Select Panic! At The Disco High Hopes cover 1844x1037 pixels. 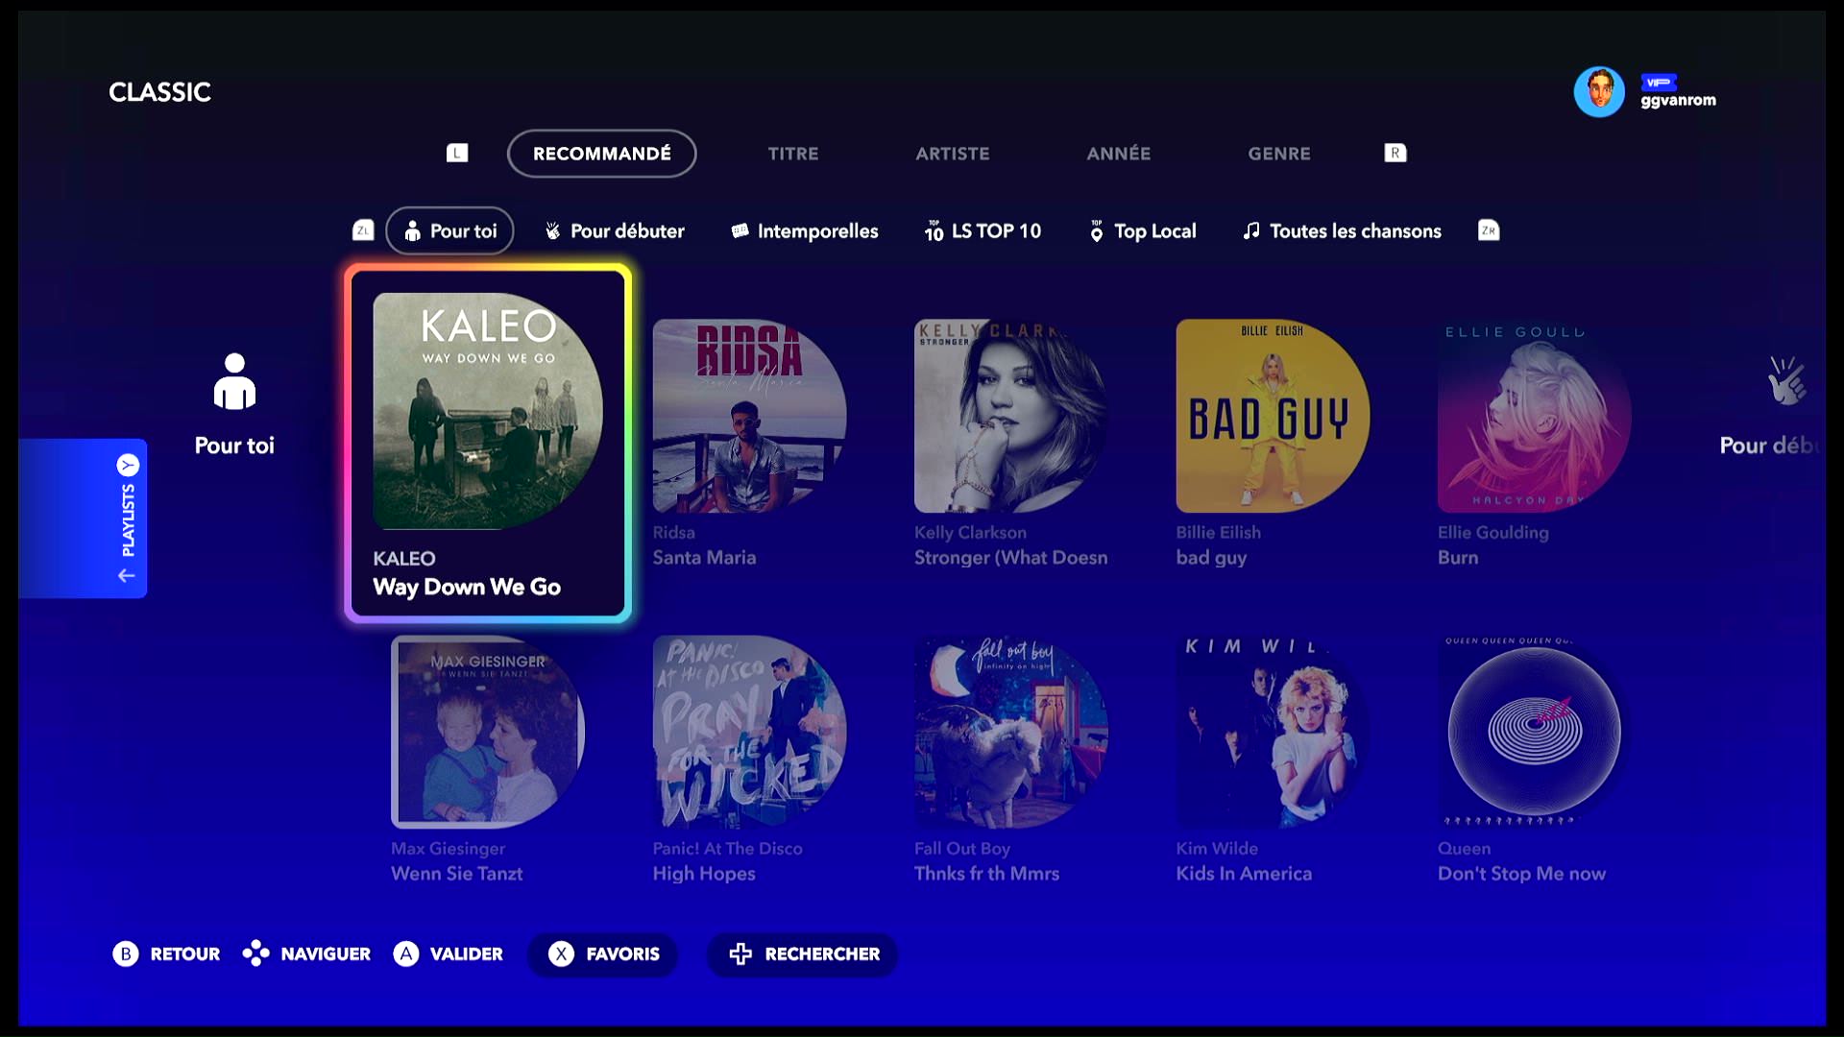coord(749,732)
